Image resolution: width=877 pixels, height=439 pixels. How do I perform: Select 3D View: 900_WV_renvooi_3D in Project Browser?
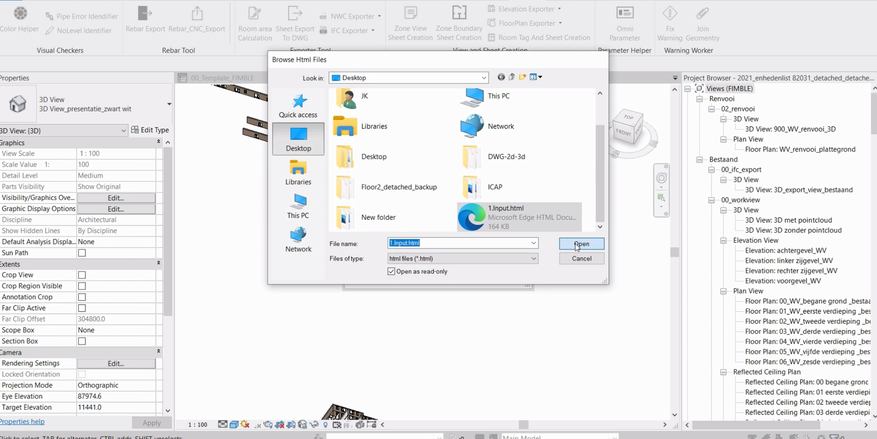point(790,129)
